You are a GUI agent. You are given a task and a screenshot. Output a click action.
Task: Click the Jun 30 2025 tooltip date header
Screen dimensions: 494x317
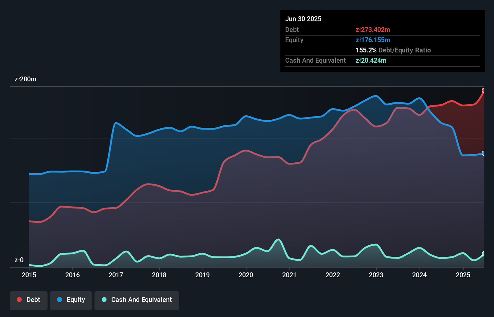click(x=303, y=19)
